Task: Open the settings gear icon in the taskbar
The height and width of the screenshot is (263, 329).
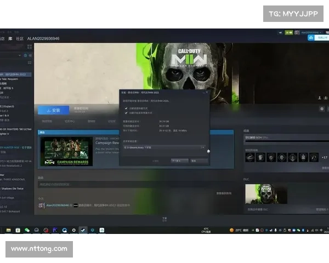Action: 73,230
